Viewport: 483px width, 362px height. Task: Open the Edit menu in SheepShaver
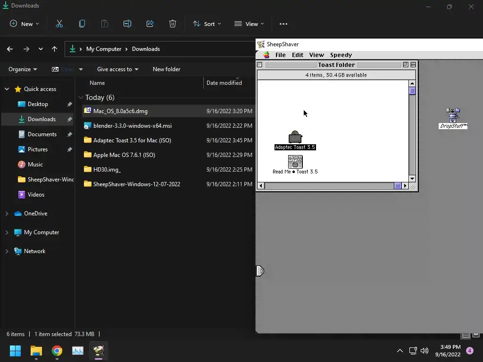298,55
